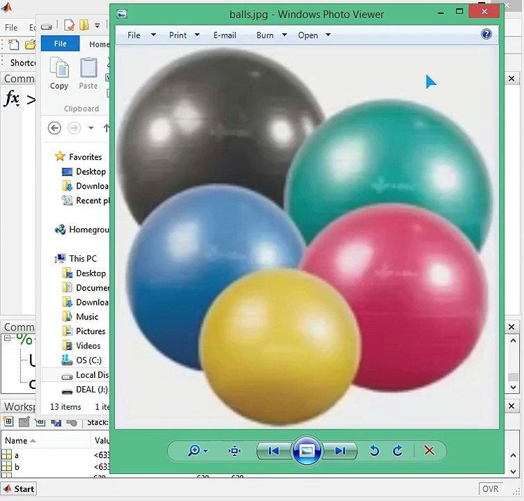Click the Photo Viewer title bar icon
The width and height of the screenshot is (524, 501).
(123, 14)
